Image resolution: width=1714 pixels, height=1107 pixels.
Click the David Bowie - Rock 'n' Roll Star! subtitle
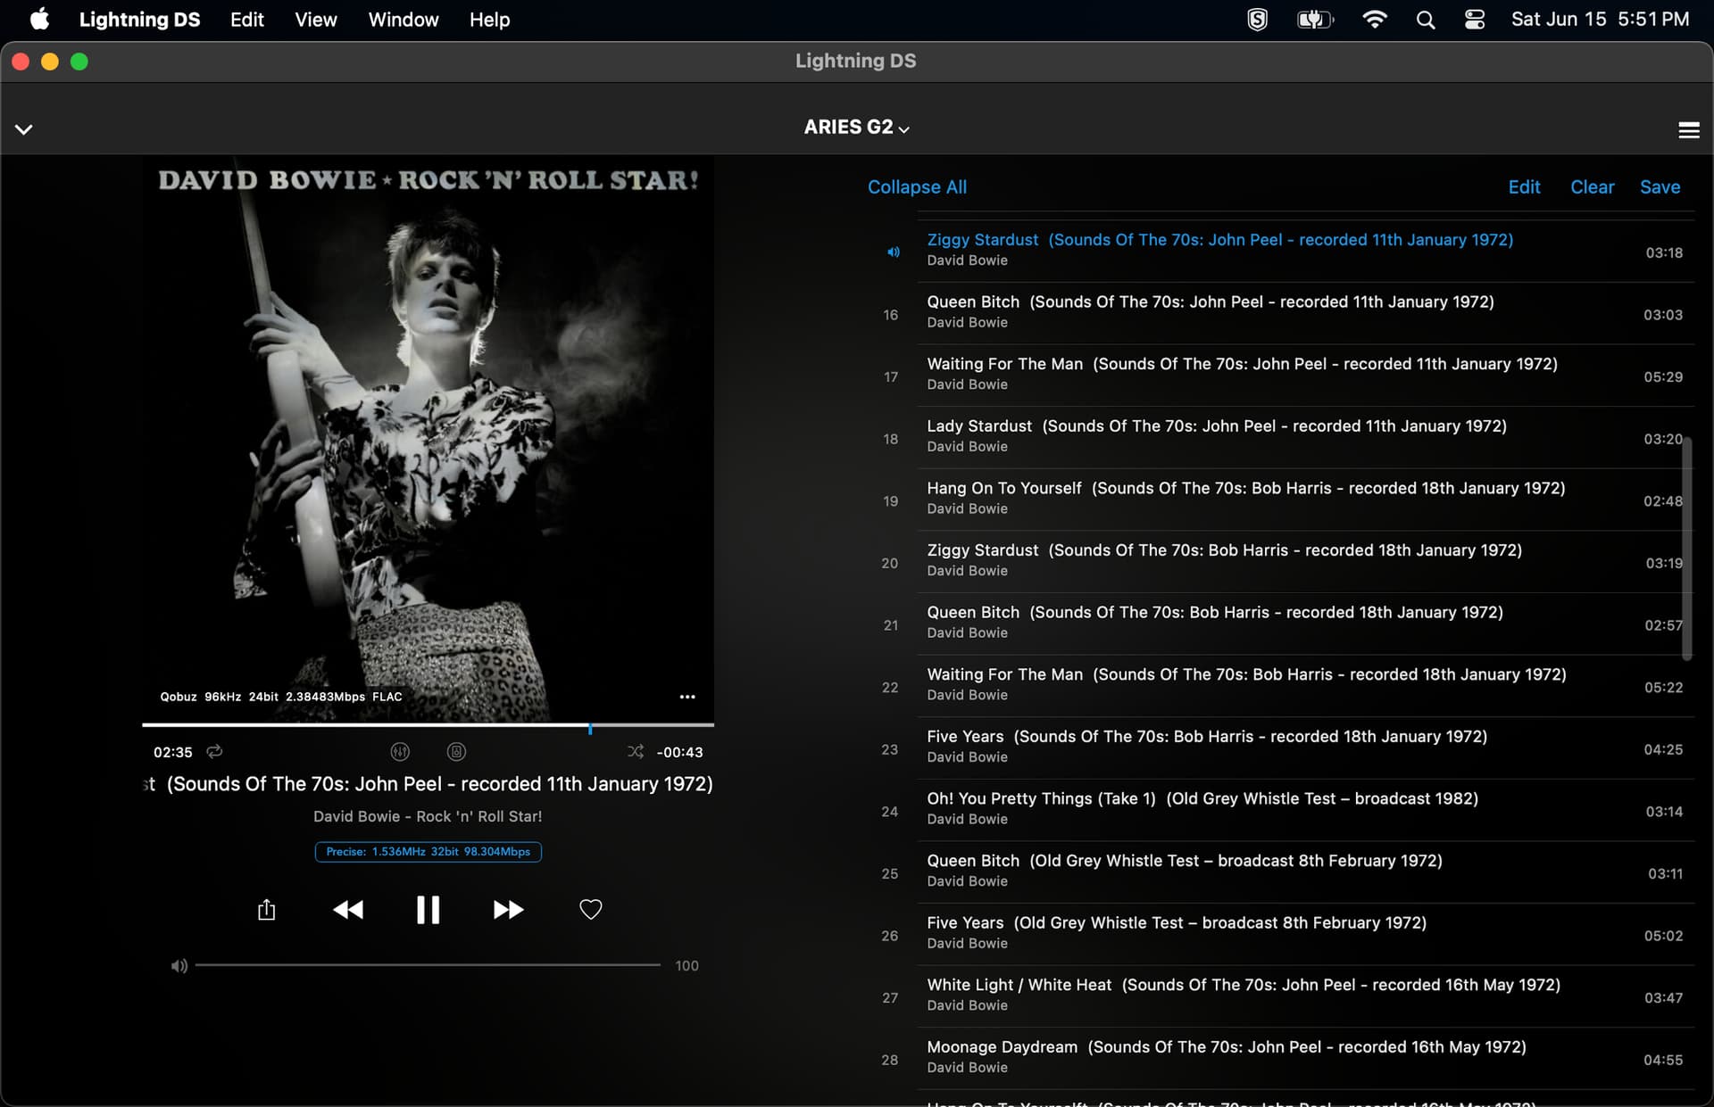(x=428, y=816)
